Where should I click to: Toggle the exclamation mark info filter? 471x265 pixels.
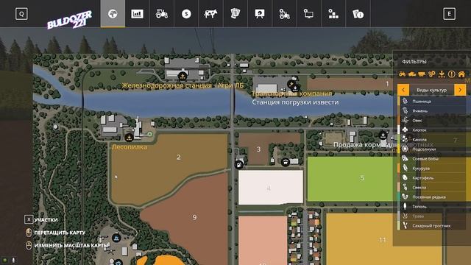pyautogui.click(x=451, y=74)
